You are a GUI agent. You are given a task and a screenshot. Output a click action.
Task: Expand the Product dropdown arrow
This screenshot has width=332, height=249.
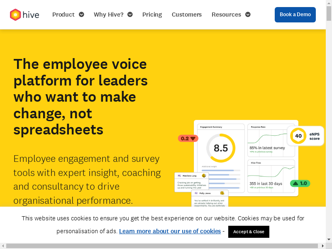coord(81,15)
